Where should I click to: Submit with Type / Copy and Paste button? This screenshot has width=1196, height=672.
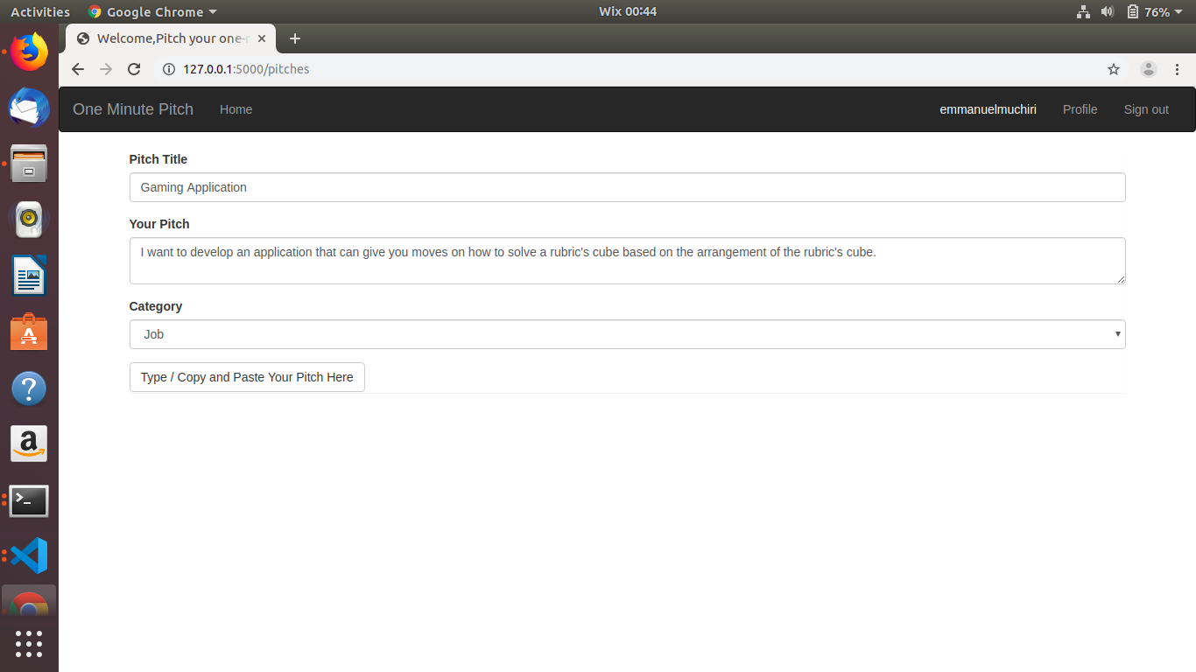point(247,377)
